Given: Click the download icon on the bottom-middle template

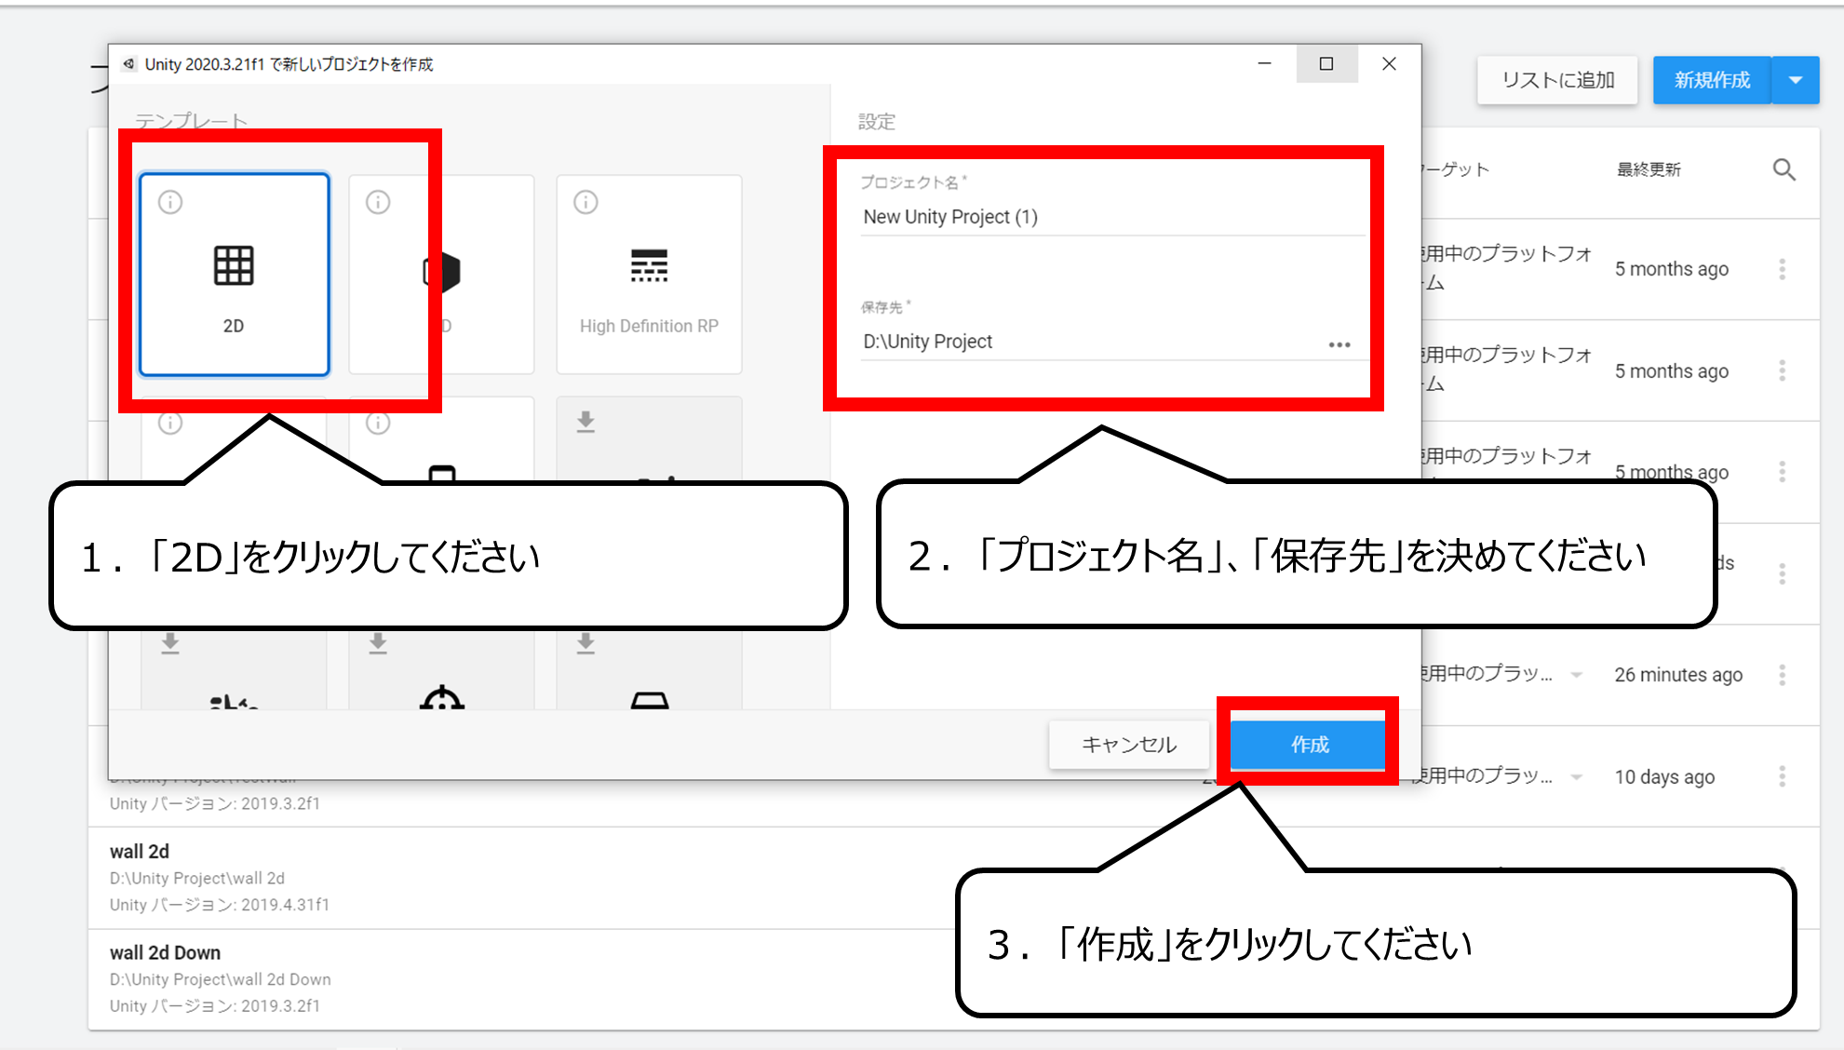Looking at the screenshot, I should click(378, 643).
